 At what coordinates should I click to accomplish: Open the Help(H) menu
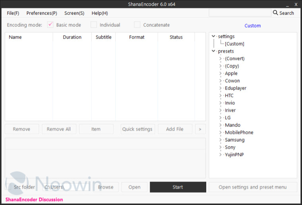point(100,13)
